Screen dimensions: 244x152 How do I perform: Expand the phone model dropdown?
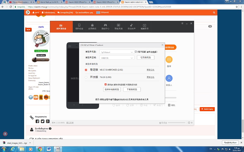(116, 52)
